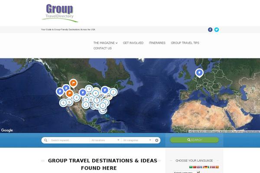Click the Google logo on the map
The image size is (260, 173).
pos(7,130)
